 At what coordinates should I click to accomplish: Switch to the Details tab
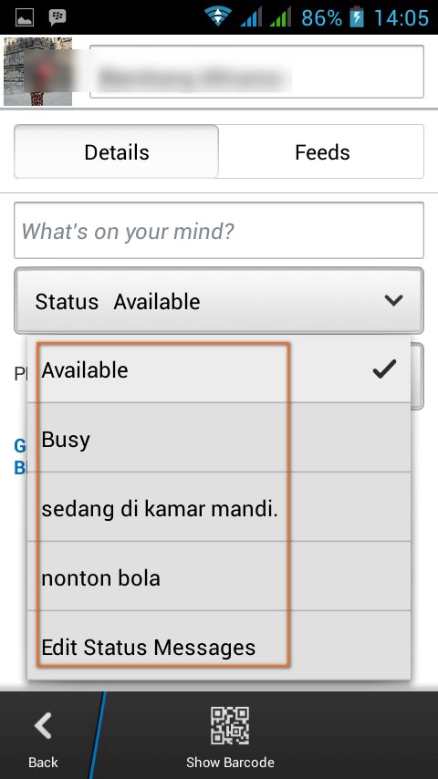point(116,152)
